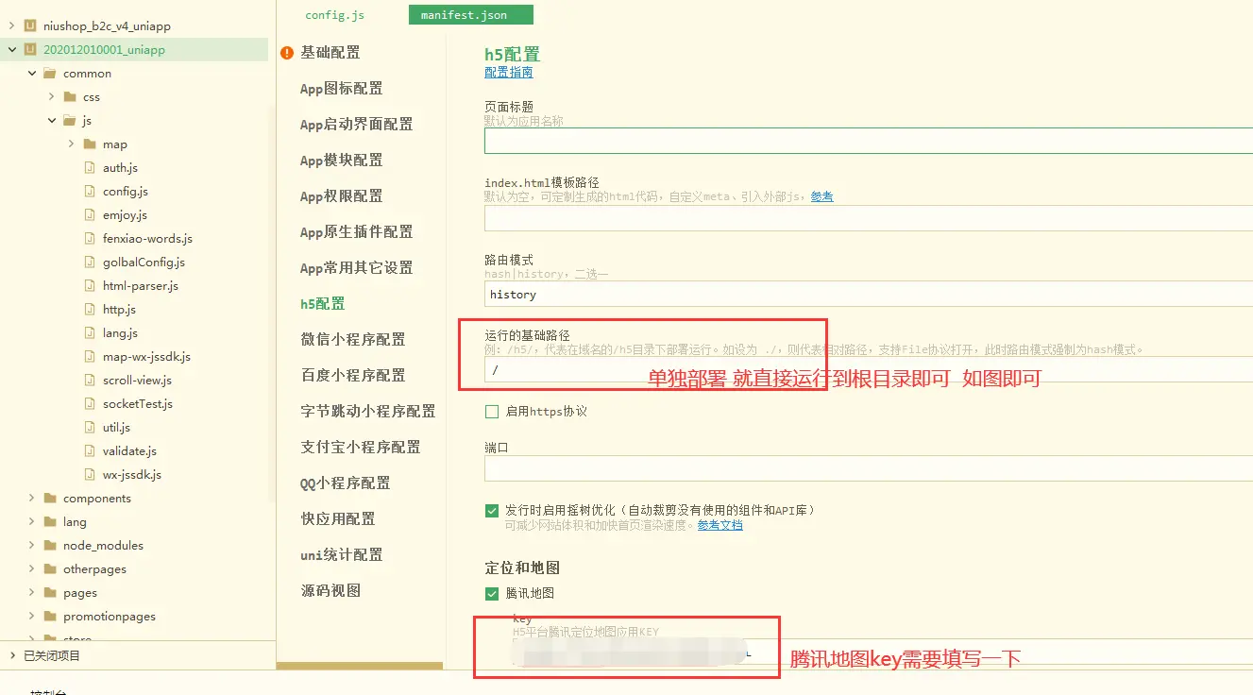Click the css folder icon

coord(70,97)
